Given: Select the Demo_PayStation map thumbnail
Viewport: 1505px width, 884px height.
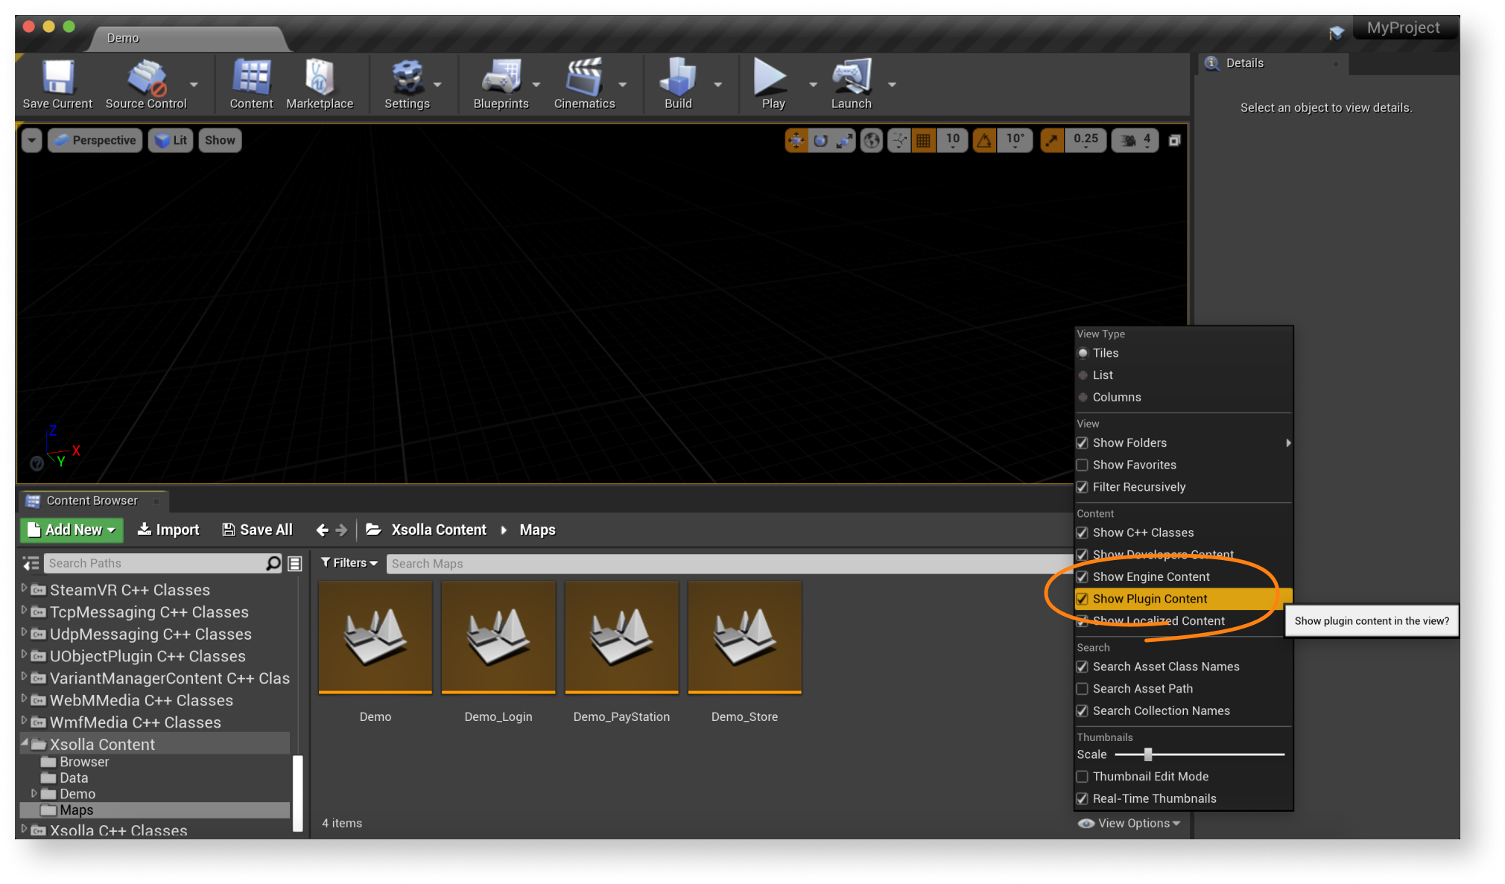Looking at the screenshot, I should click(621, 637).
